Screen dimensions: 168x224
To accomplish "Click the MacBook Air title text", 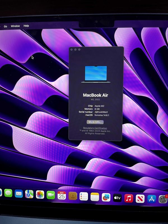I will 95,95.
